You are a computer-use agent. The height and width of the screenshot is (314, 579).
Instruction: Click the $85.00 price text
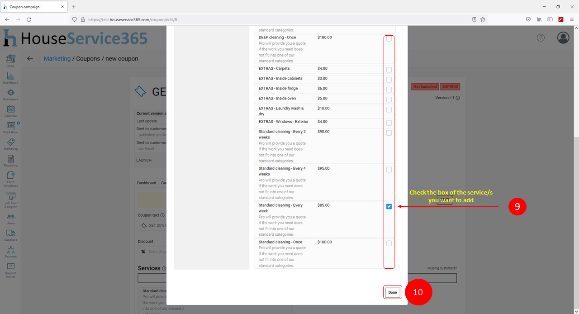pos(323,205)
